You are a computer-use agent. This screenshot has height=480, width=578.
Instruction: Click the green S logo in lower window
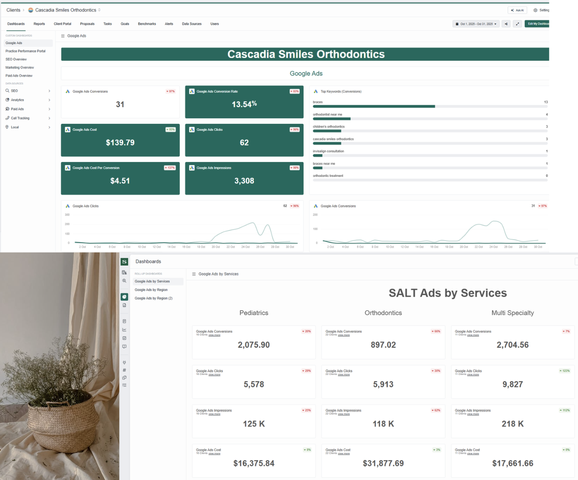[124, 262]
